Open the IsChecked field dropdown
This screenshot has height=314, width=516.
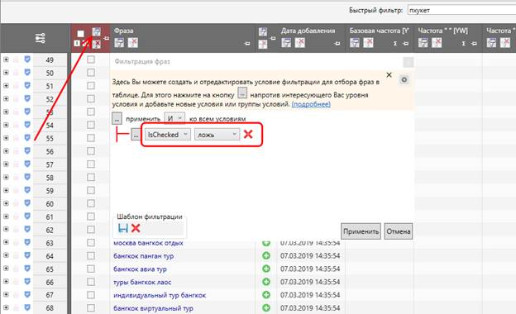point(168,135)
